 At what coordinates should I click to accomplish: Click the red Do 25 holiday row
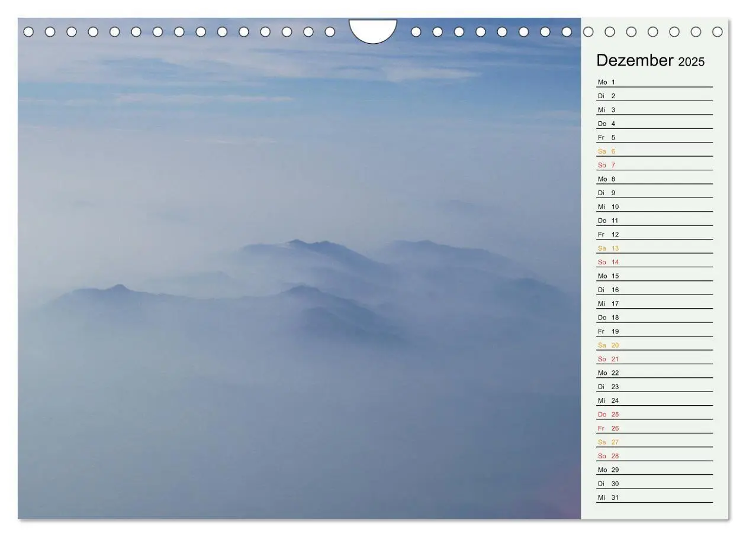click(x=654, y=415)
